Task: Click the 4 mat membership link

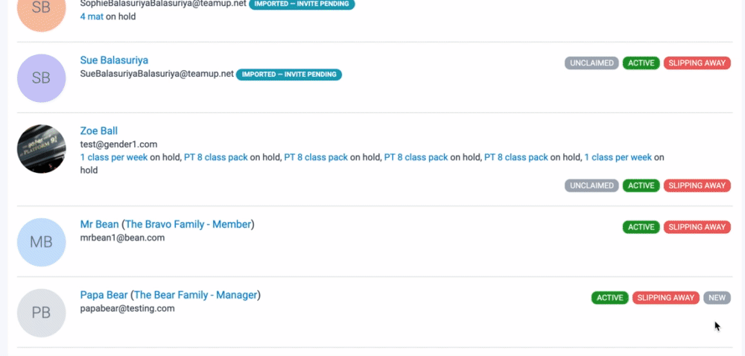Action: (92, 16)
